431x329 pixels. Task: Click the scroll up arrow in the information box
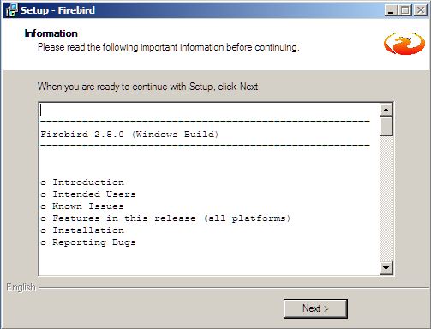point(386,110)
